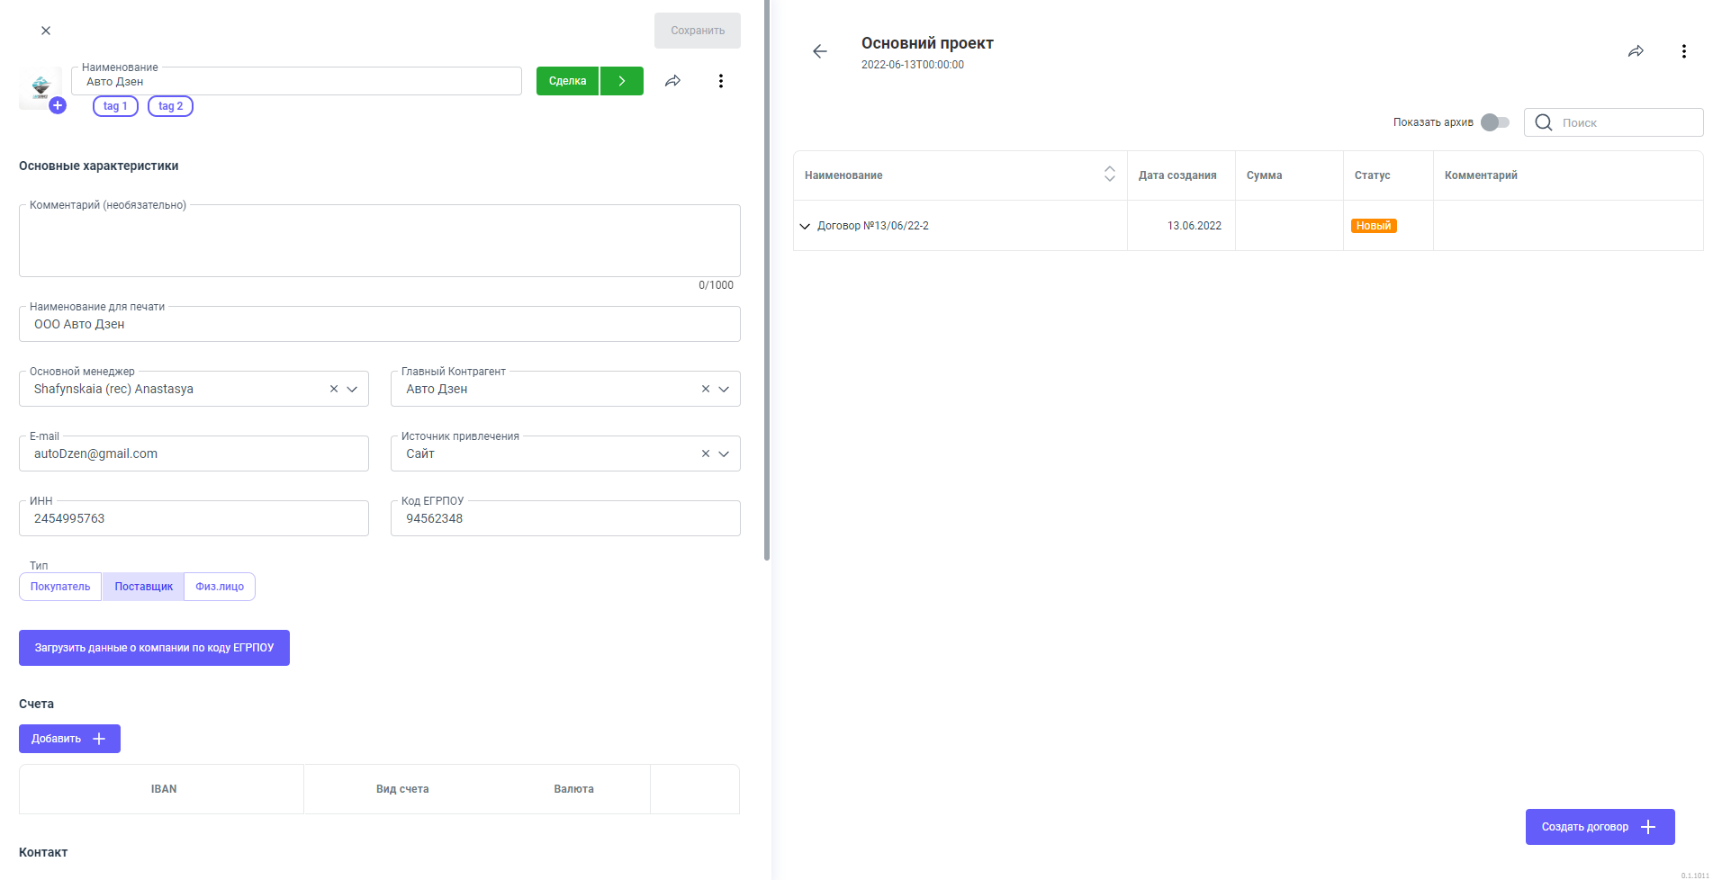Screen dimensions: 1722x880
Task: Go back using the left arrow icon
Action: pyautogui.click(x=820, y=51)
